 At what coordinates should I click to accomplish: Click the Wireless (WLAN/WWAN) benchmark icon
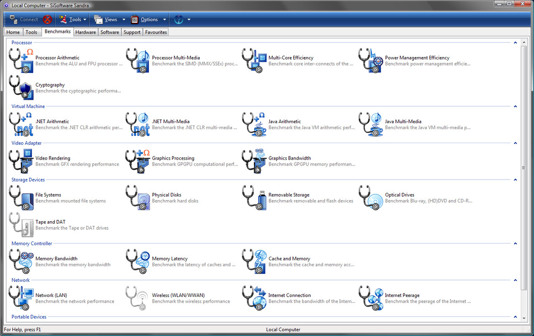(x=138, y=298)
